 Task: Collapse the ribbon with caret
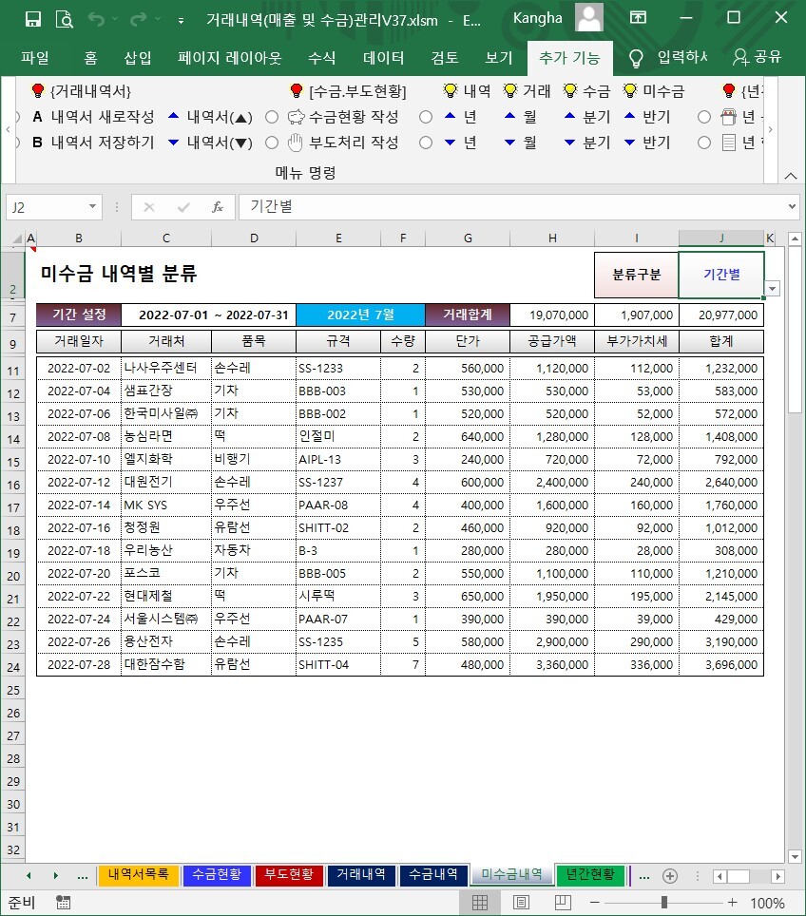pyautogui.click(x=791, y=175)
